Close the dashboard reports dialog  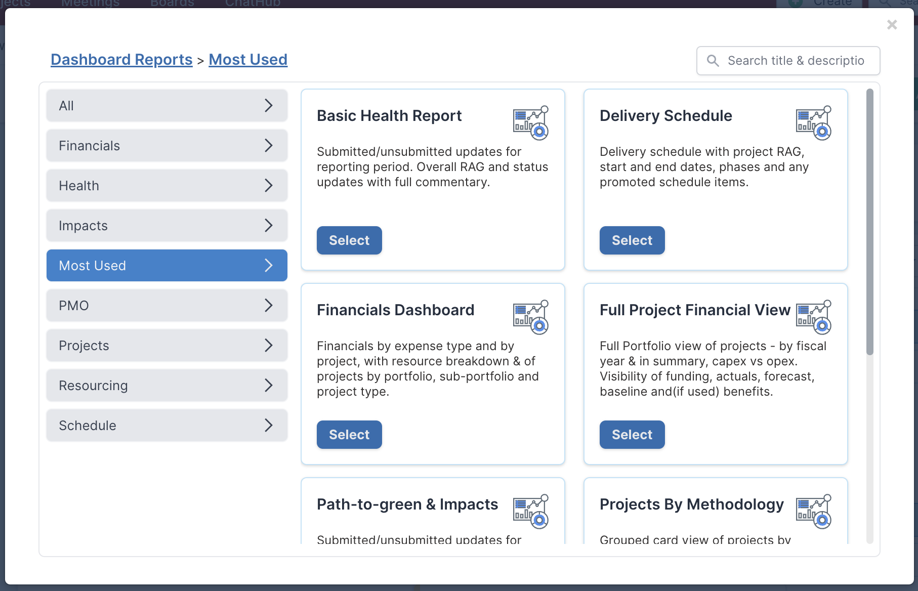click(892, 24)
